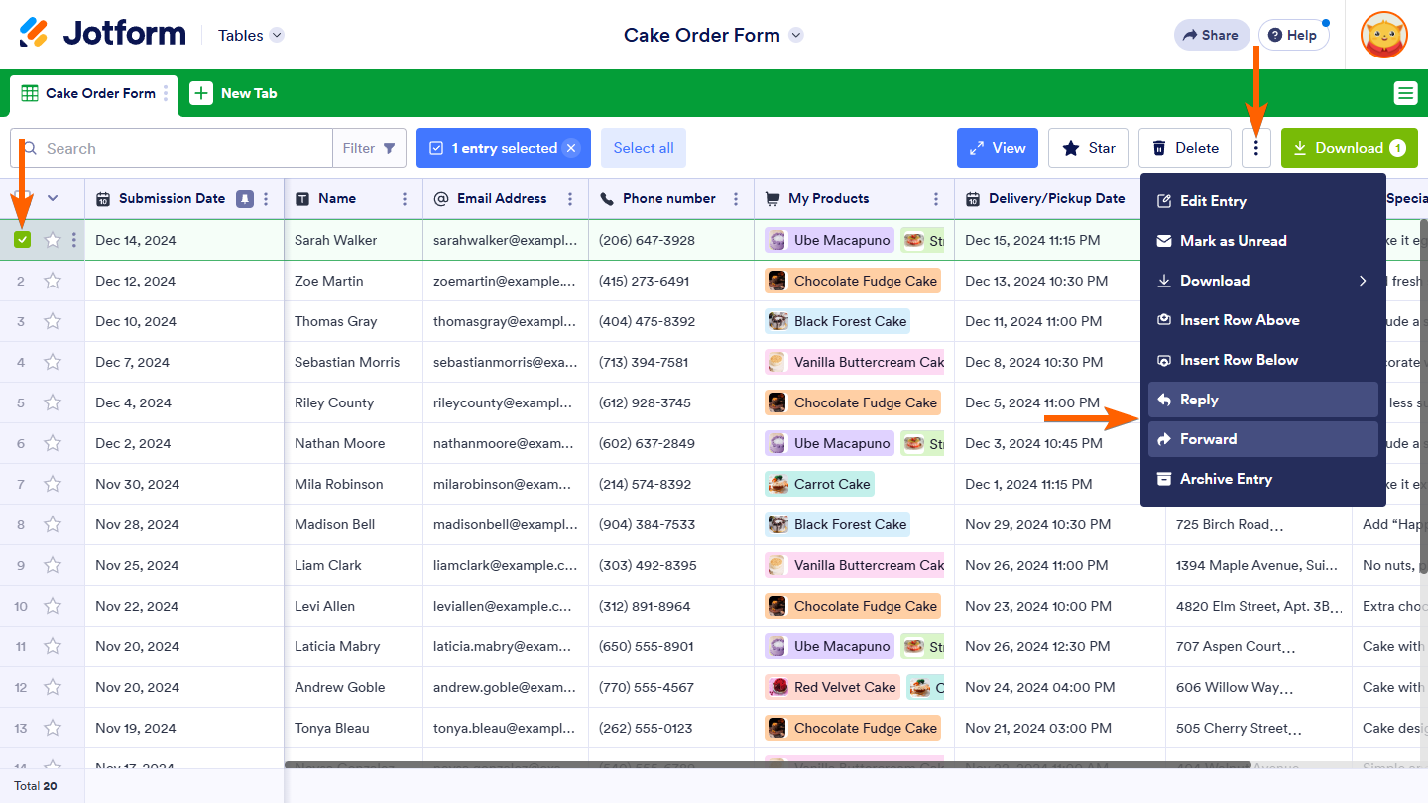Open Cake Order Form tab options dots
This screenshot has width=1428, height=803.
(166, 93)
